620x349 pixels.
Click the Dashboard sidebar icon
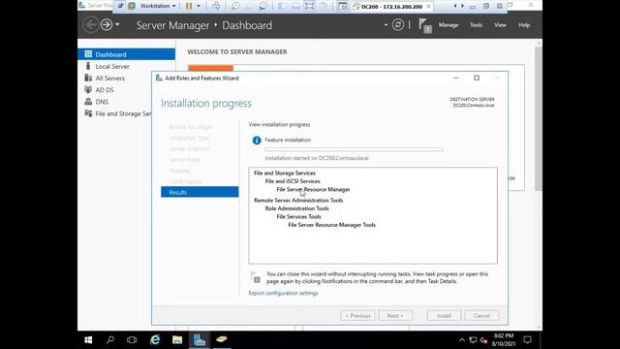[x=88, y=54]
